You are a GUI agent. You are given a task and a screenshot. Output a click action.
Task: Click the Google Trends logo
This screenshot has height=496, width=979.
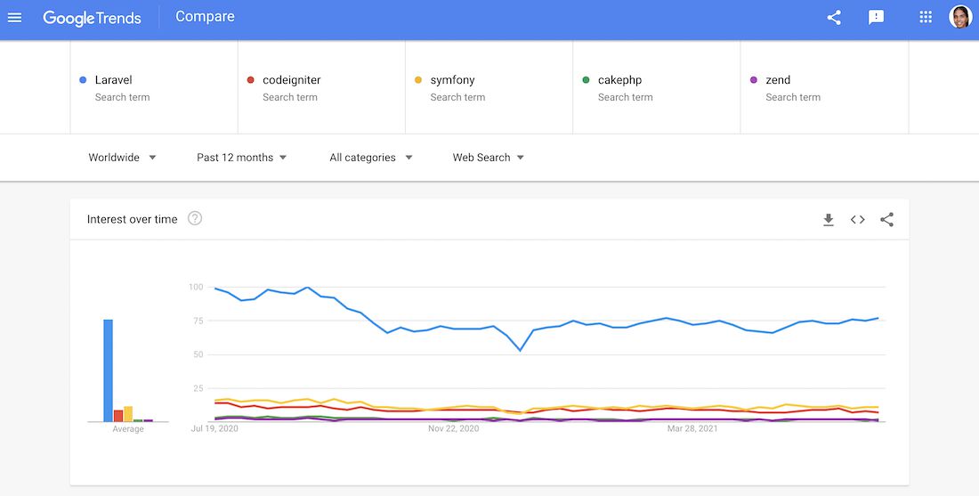(x=92, y=18)
